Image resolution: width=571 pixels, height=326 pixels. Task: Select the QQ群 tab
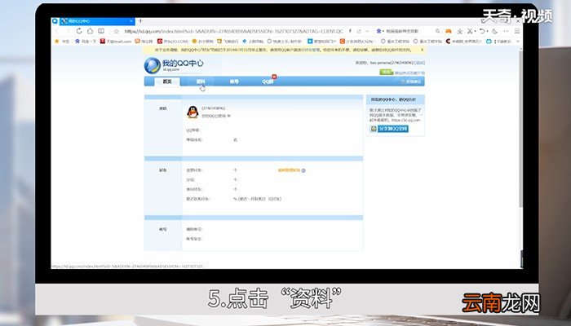point(268,81)
